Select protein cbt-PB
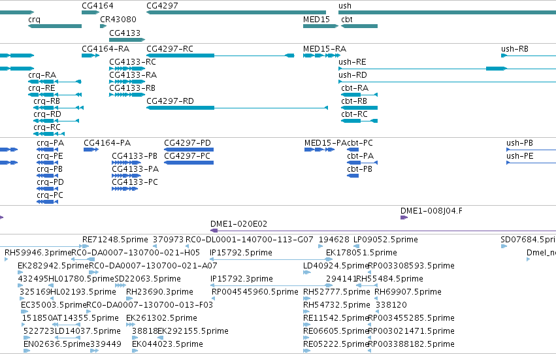The width and height of the screenshot is (556, 354). (353, 176)
